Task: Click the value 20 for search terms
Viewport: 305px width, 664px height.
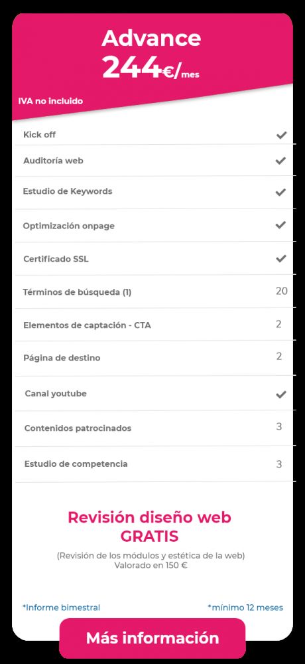Action: click(x=282, y=291)
